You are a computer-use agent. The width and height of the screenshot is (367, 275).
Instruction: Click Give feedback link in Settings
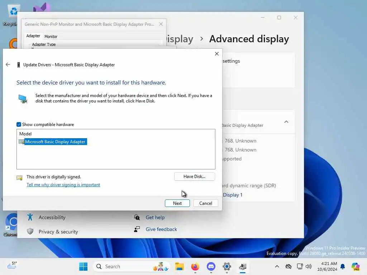coord(161,230)
